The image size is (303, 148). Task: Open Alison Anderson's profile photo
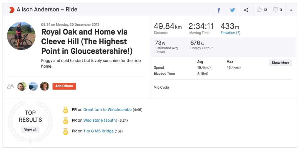click(x=21, y=36)
